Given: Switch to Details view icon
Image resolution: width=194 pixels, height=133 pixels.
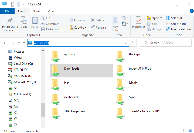Looking at the screenshot, I should pos(185,131).
